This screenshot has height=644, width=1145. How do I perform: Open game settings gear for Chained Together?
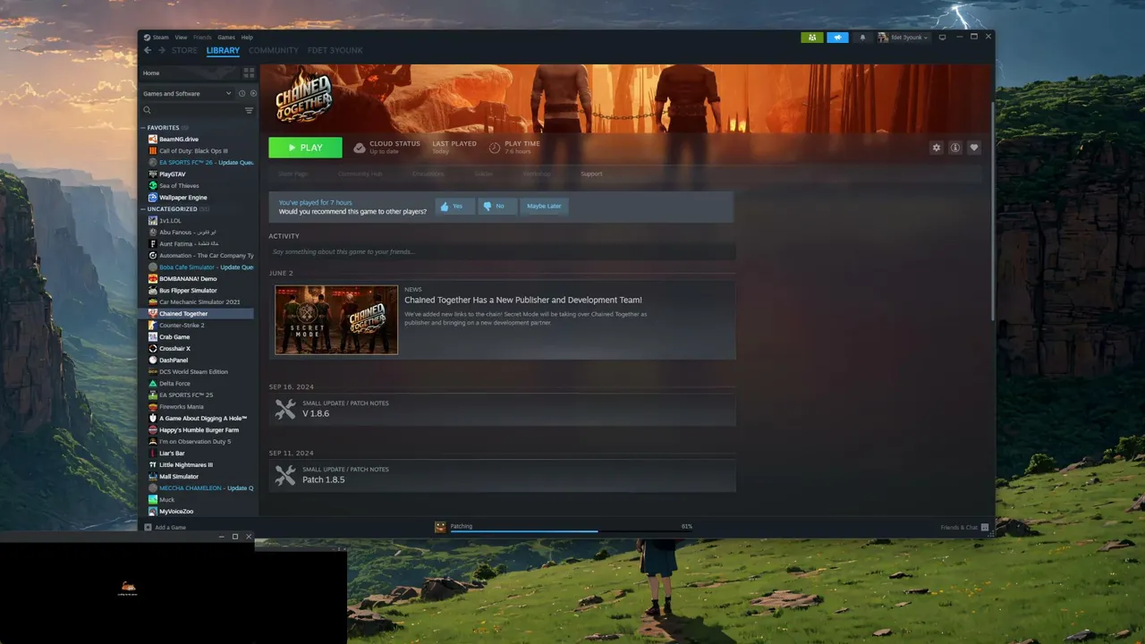coord(937,148)
